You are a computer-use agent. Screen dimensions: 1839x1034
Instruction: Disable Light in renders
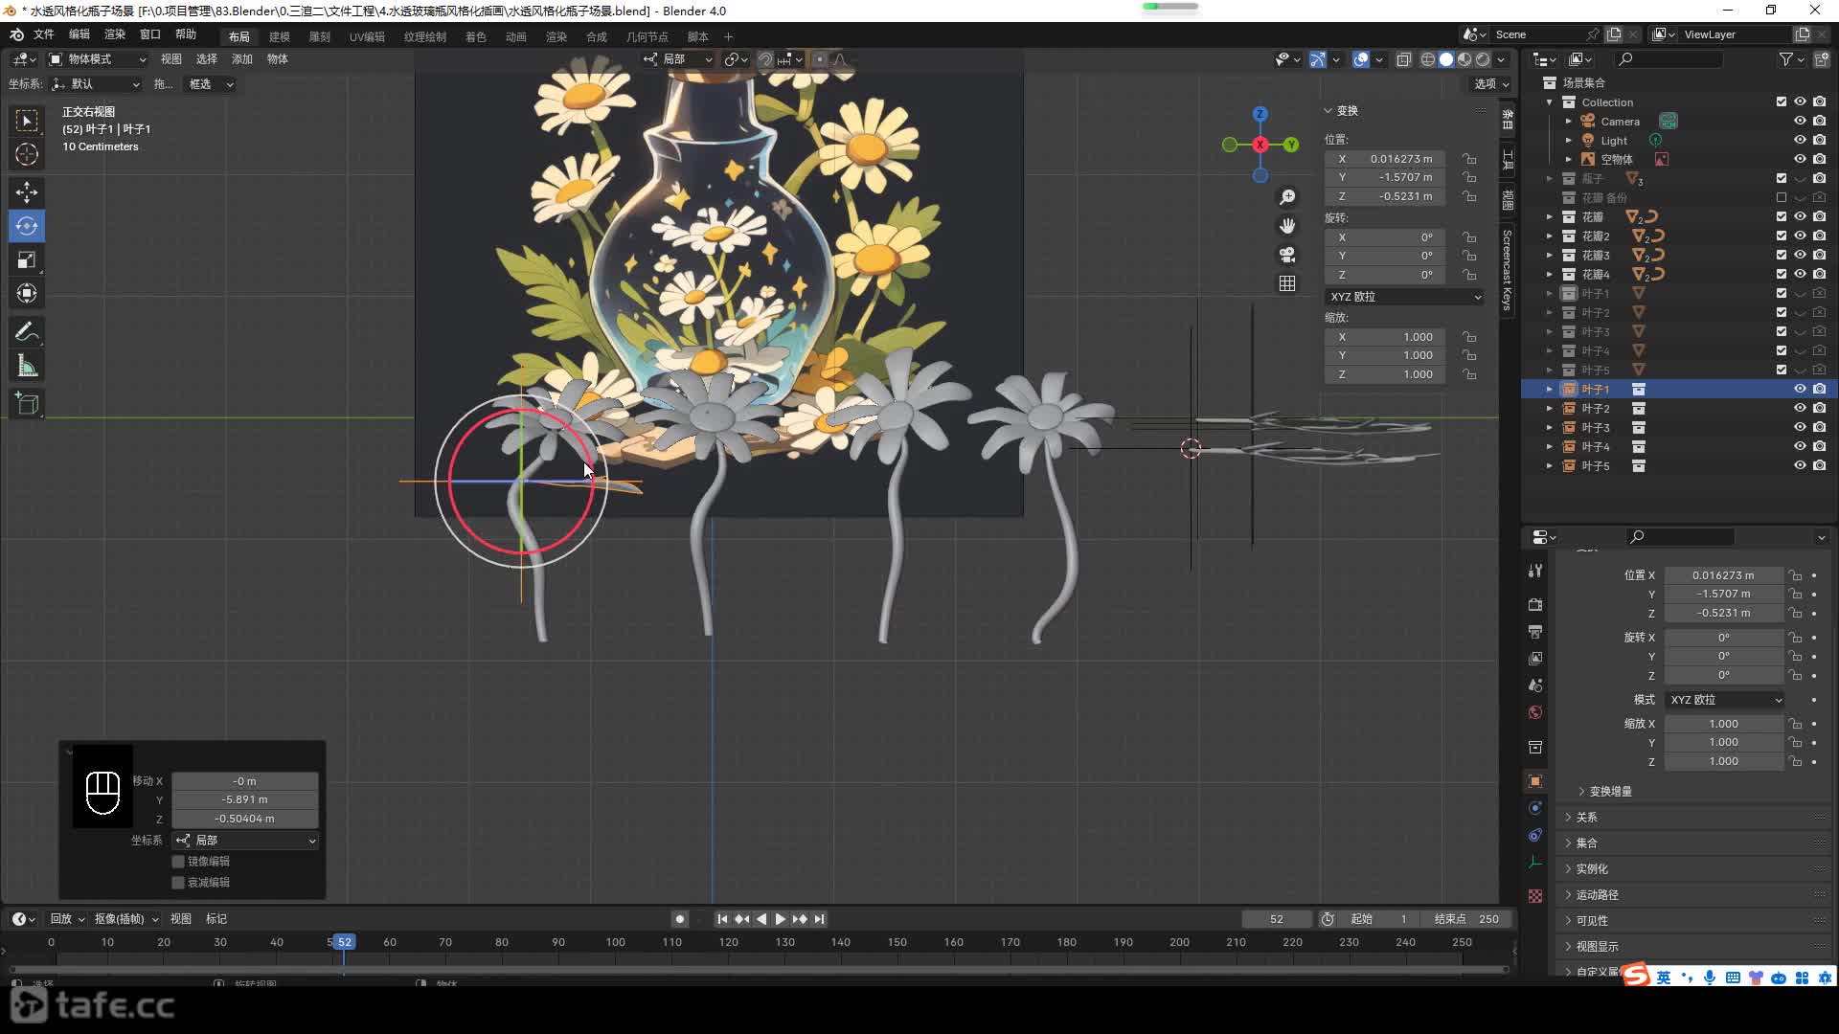(x=1819, y=141)
